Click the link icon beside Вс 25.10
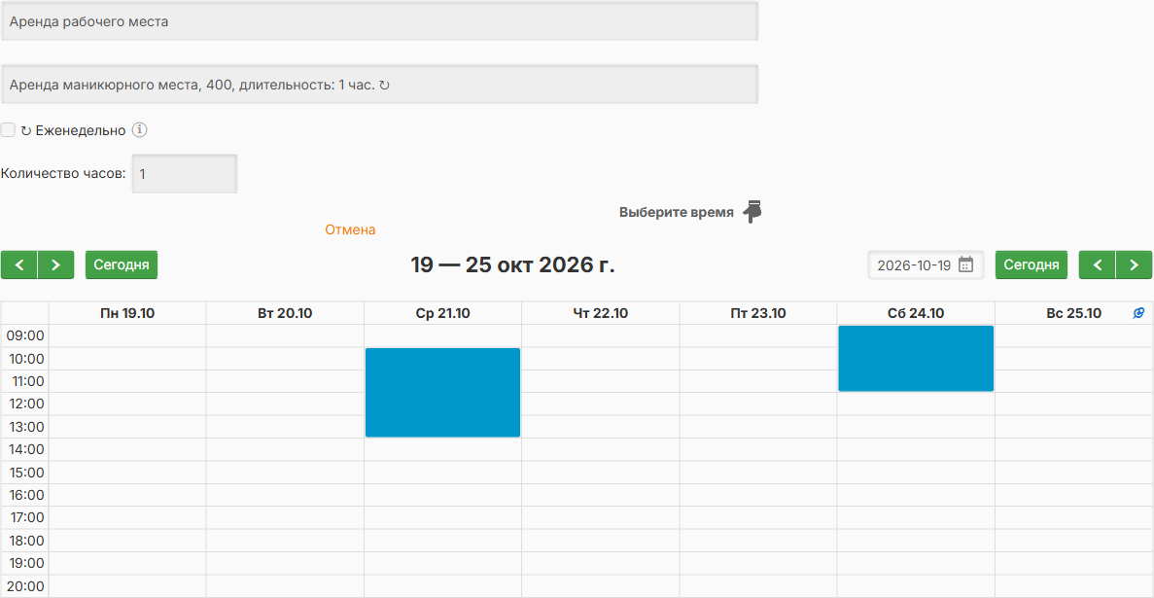The width and height of the screenshot is (1154, 598). [1138, 313]
